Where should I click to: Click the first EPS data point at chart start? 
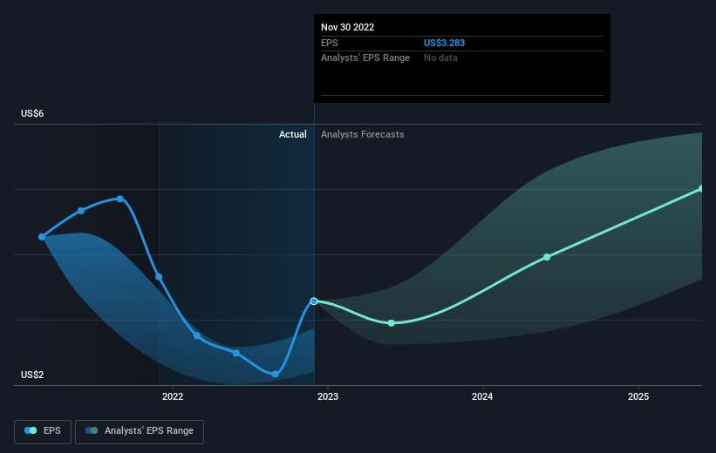[42, 237]
